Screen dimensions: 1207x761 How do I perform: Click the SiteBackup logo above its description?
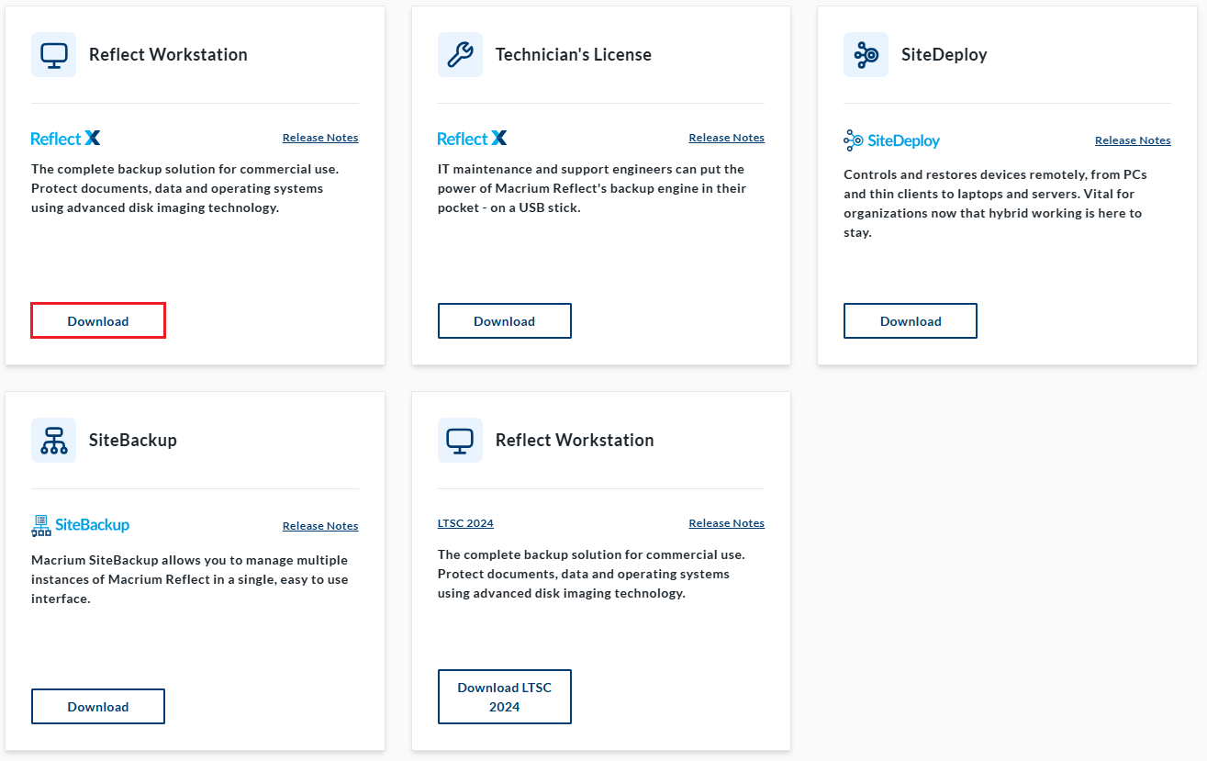point(80,525)
